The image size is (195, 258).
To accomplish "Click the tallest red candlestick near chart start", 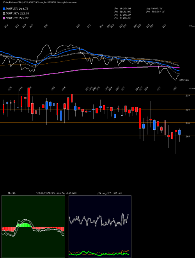I will click(x=29, y=97).
